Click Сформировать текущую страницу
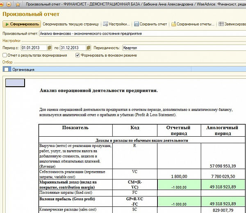Screen dimensions: 246x213 point(71,24)
